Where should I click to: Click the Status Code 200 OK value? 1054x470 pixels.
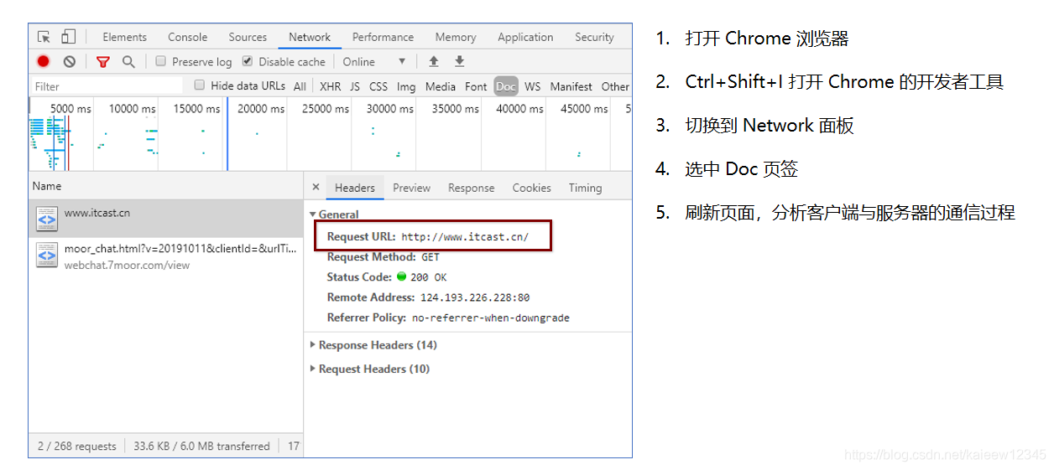(428, 277)
